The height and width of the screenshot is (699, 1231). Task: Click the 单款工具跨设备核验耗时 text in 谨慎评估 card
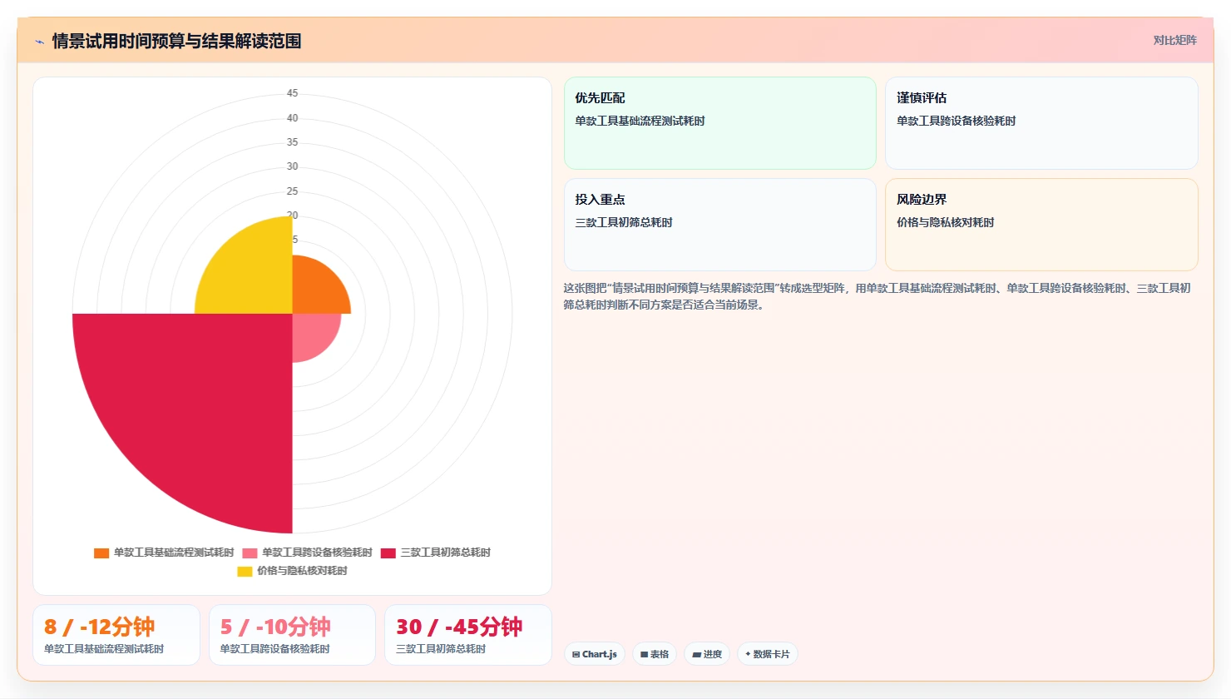[x=956, y=121]
